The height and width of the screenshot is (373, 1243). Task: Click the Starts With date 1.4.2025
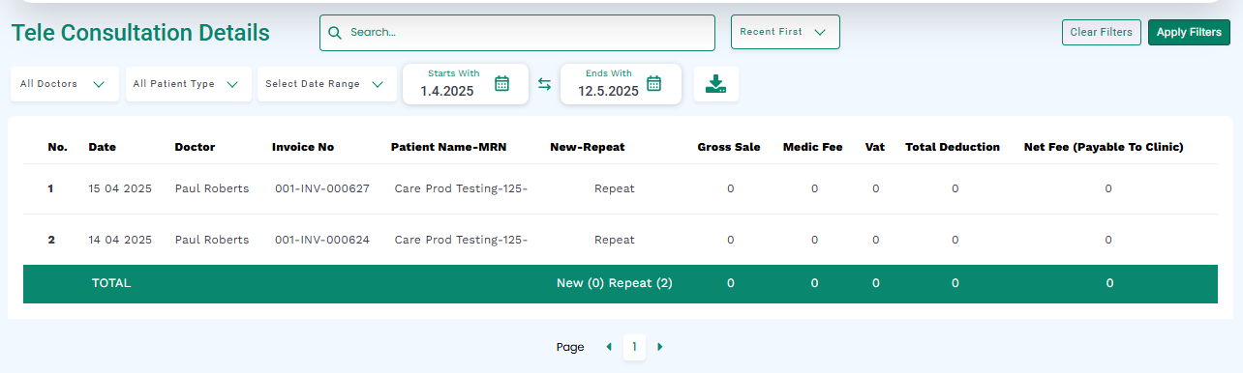pos(446,92)
